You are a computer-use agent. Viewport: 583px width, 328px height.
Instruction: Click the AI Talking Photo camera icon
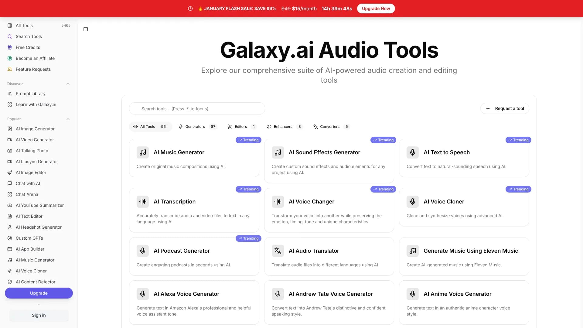10,151
